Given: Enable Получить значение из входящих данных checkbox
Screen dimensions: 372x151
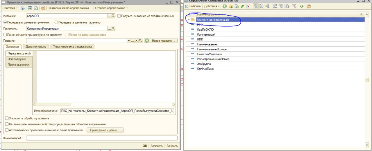Looking at the screenshot, I should [119, 16].
